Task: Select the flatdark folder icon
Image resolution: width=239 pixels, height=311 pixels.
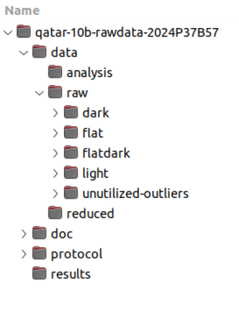Action: coord(71,152)
